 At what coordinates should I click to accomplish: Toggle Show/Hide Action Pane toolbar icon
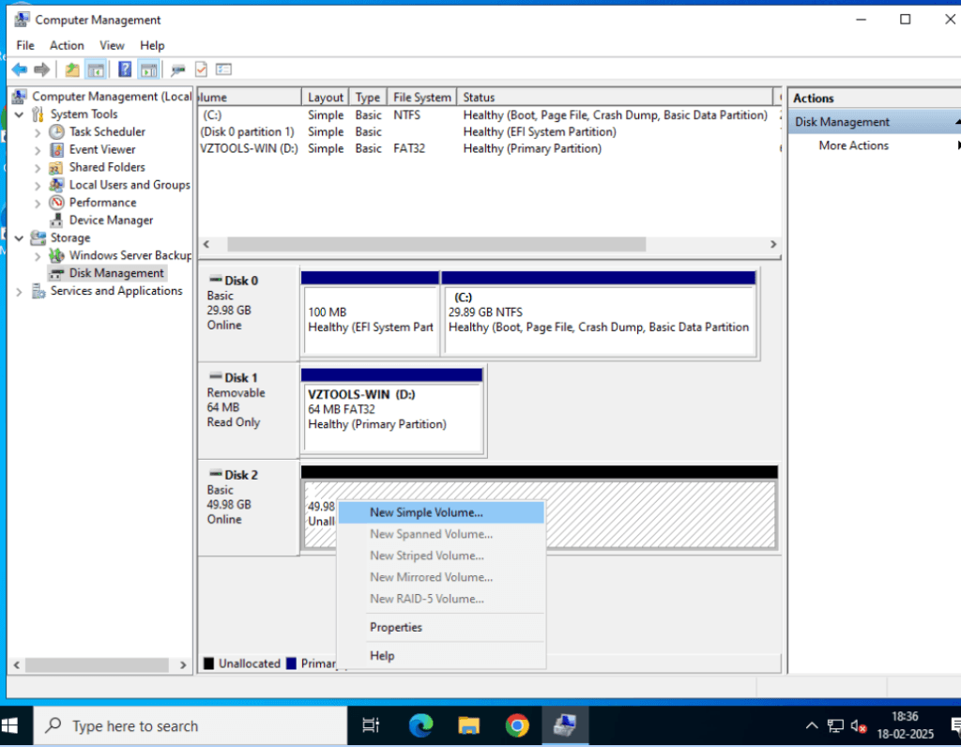click(149, 69)
